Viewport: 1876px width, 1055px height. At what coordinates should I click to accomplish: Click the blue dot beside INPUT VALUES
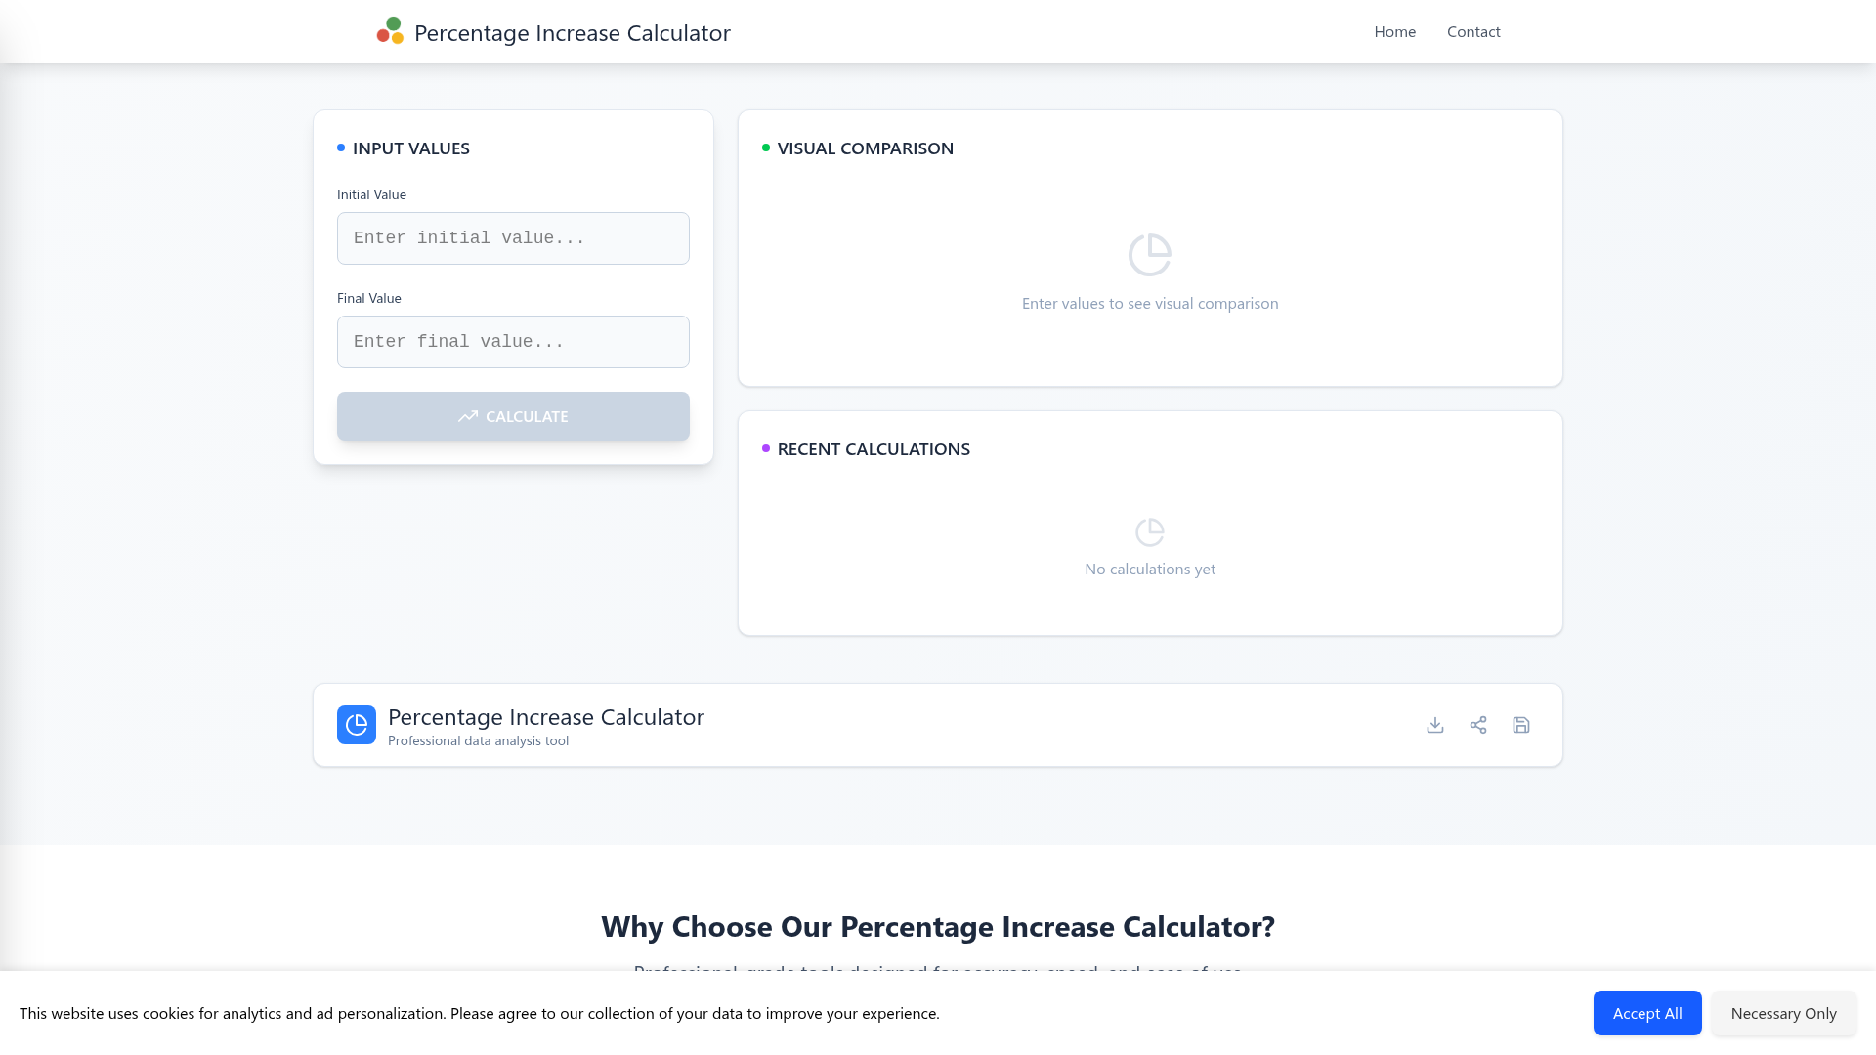click(340, 148)
